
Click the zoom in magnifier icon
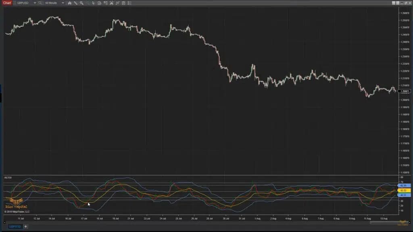81,3
